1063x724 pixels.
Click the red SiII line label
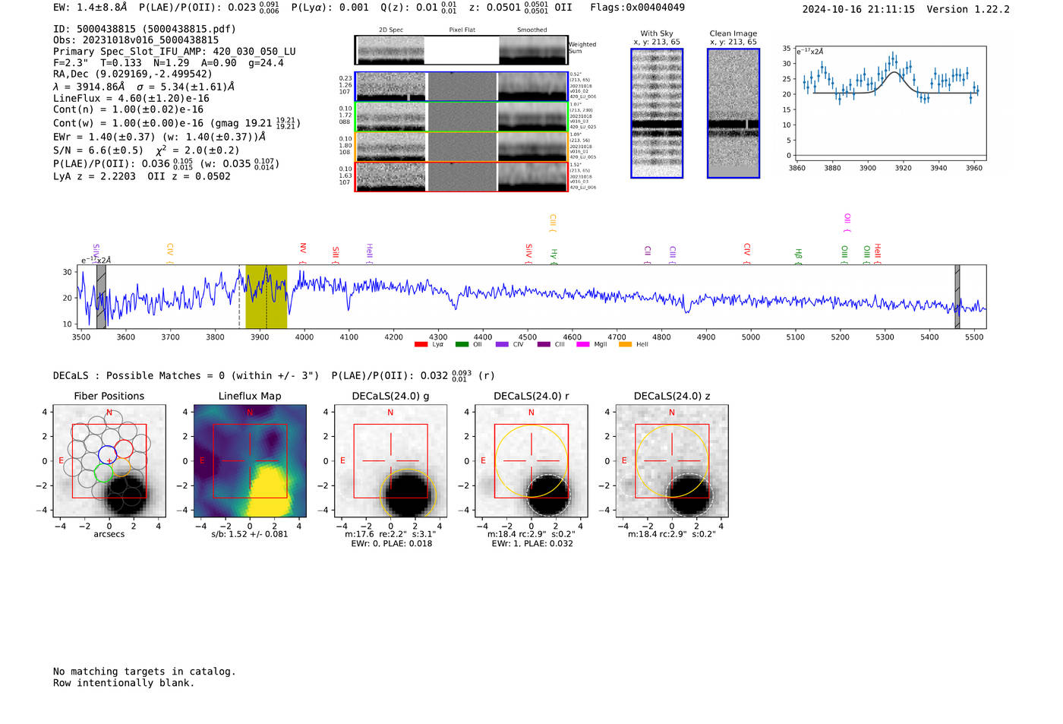(336, 254)
